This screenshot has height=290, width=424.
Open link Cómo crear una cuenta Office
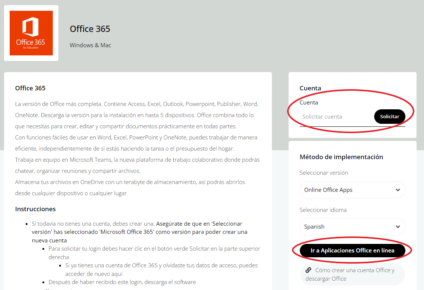(352, 274)
